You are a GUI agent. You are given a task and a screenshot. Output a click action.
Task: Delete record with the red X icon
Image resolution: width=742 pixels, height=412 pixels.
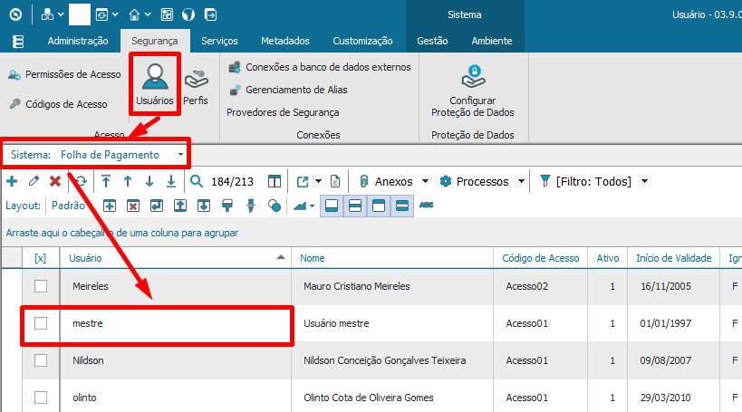(55, 181)
